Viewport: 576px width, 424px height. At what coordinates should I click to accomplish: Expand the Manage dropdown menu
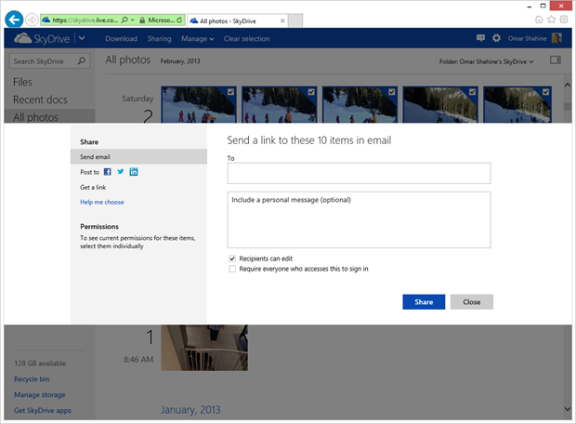click(x=197, y=39)
